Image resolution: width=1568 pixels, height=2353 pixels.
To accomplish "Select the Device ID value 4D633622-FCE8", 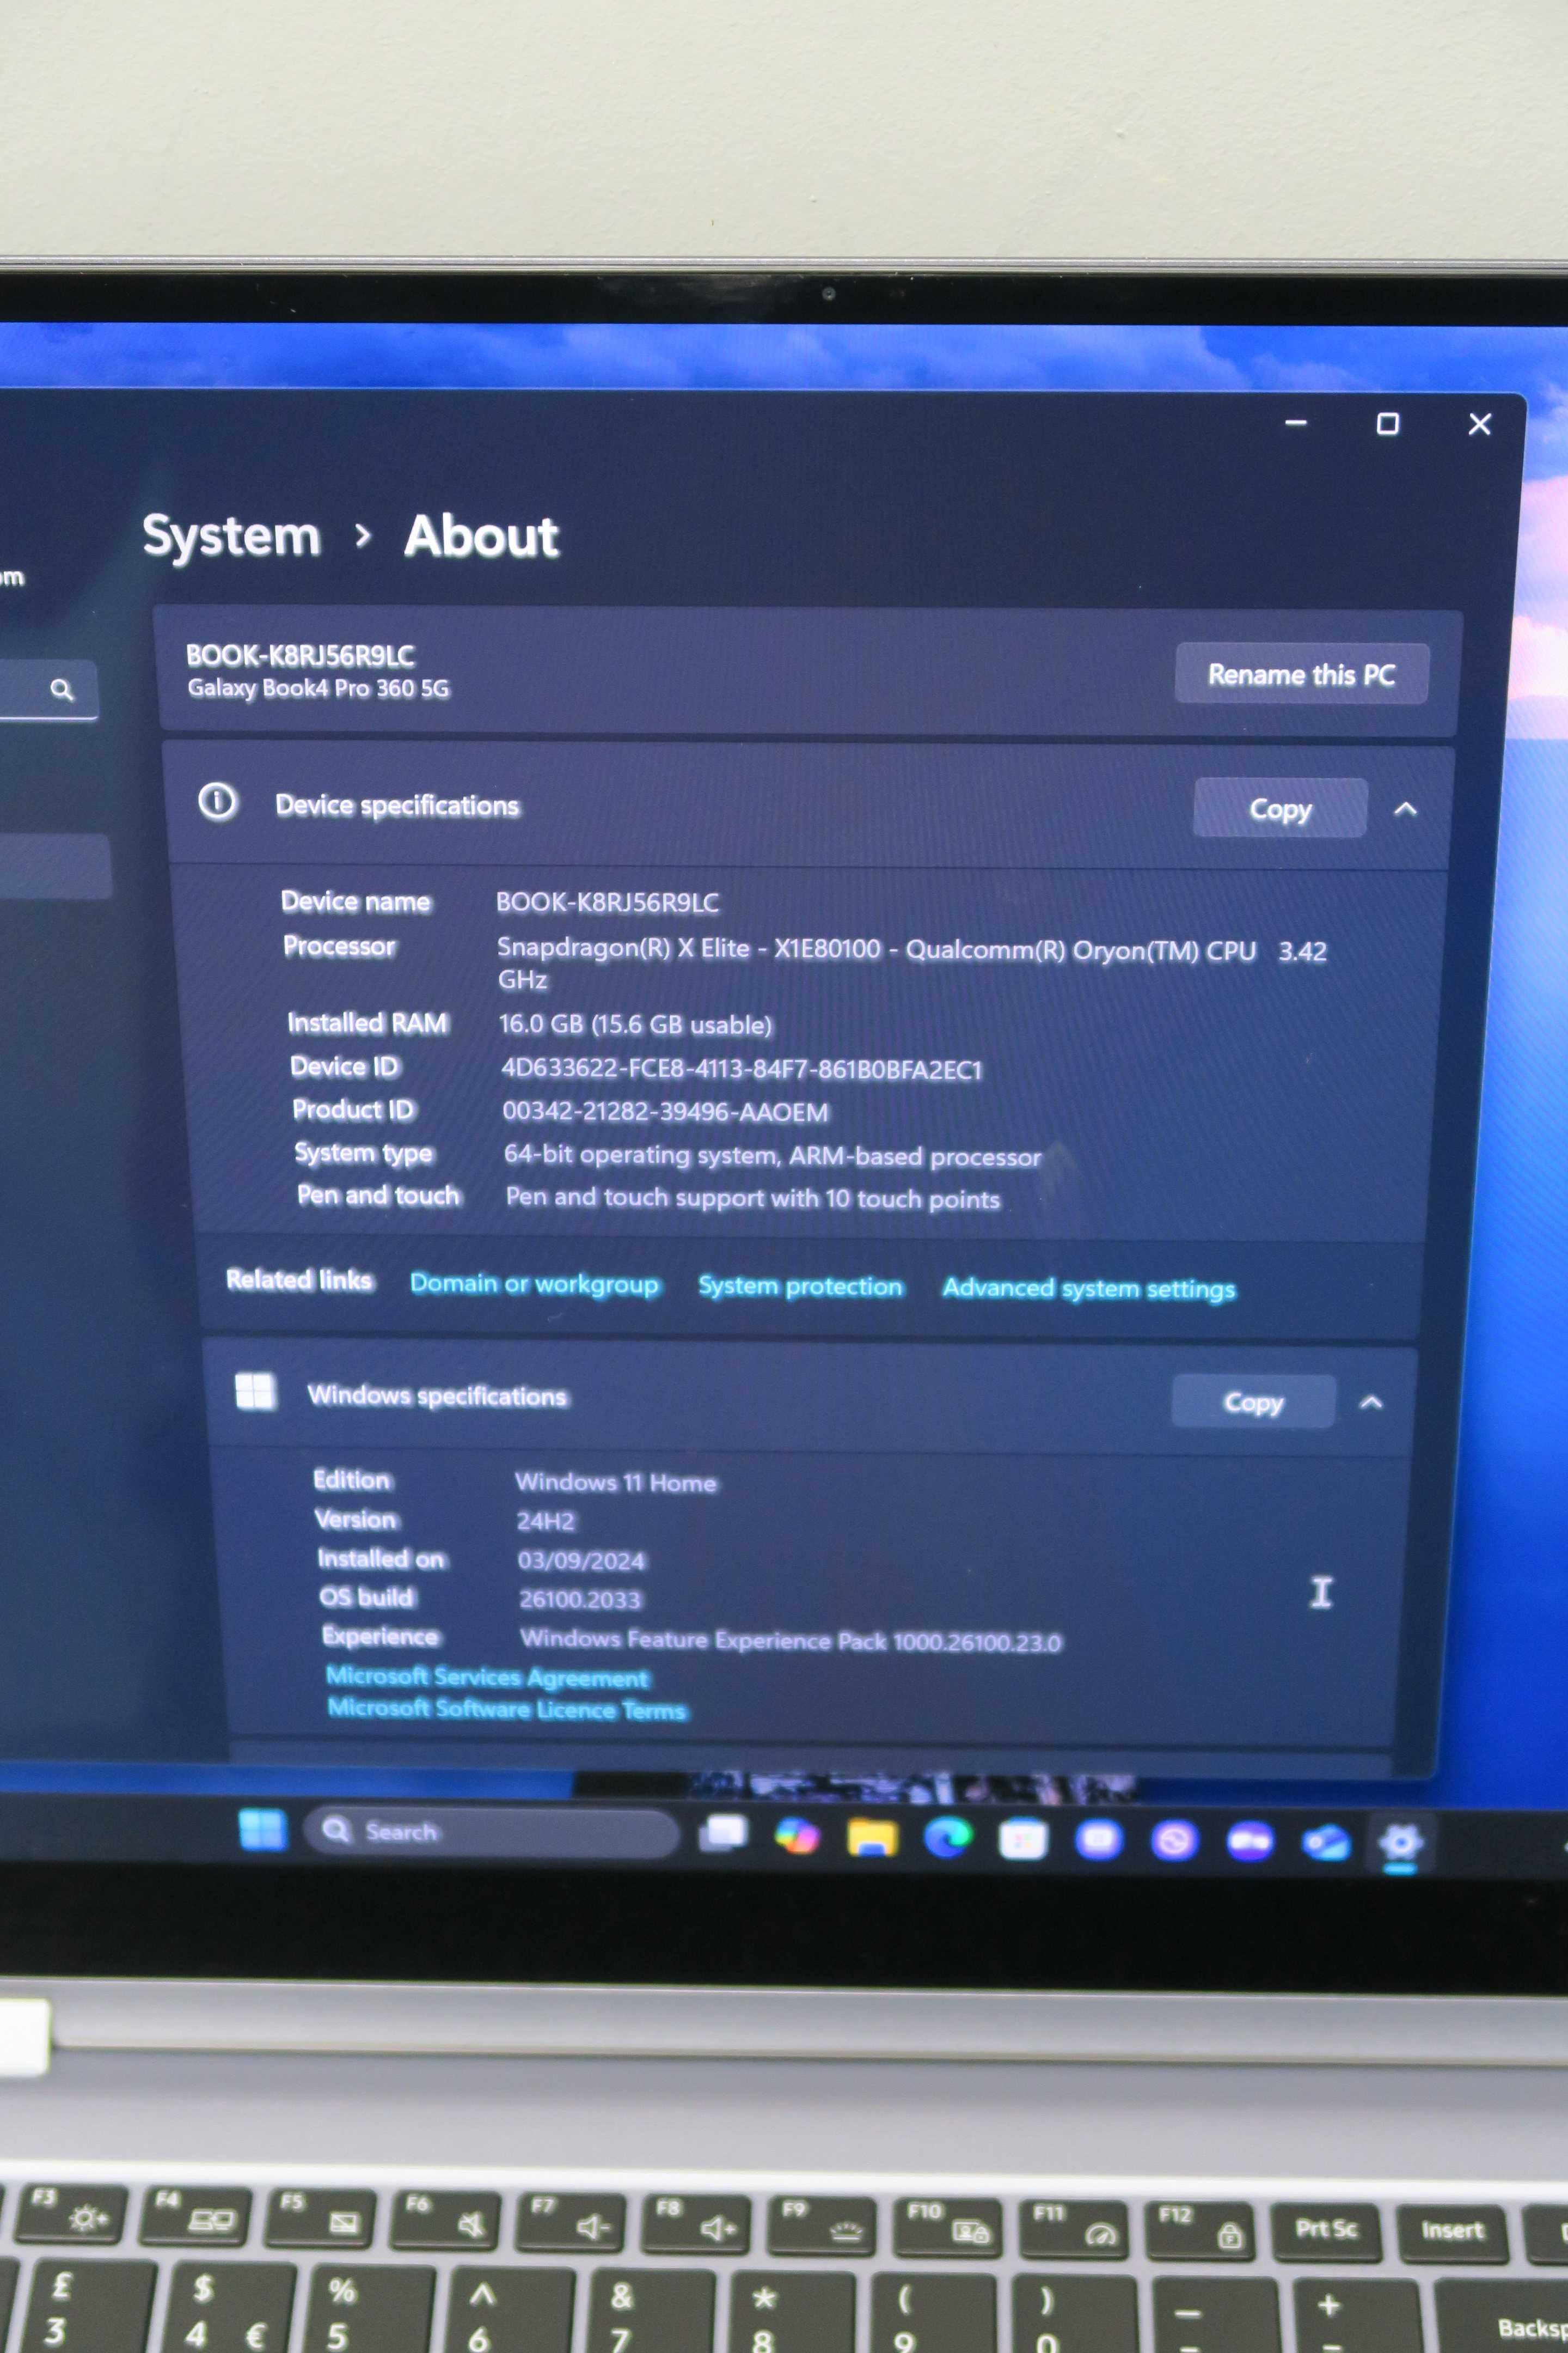I will click(741, 1069).
